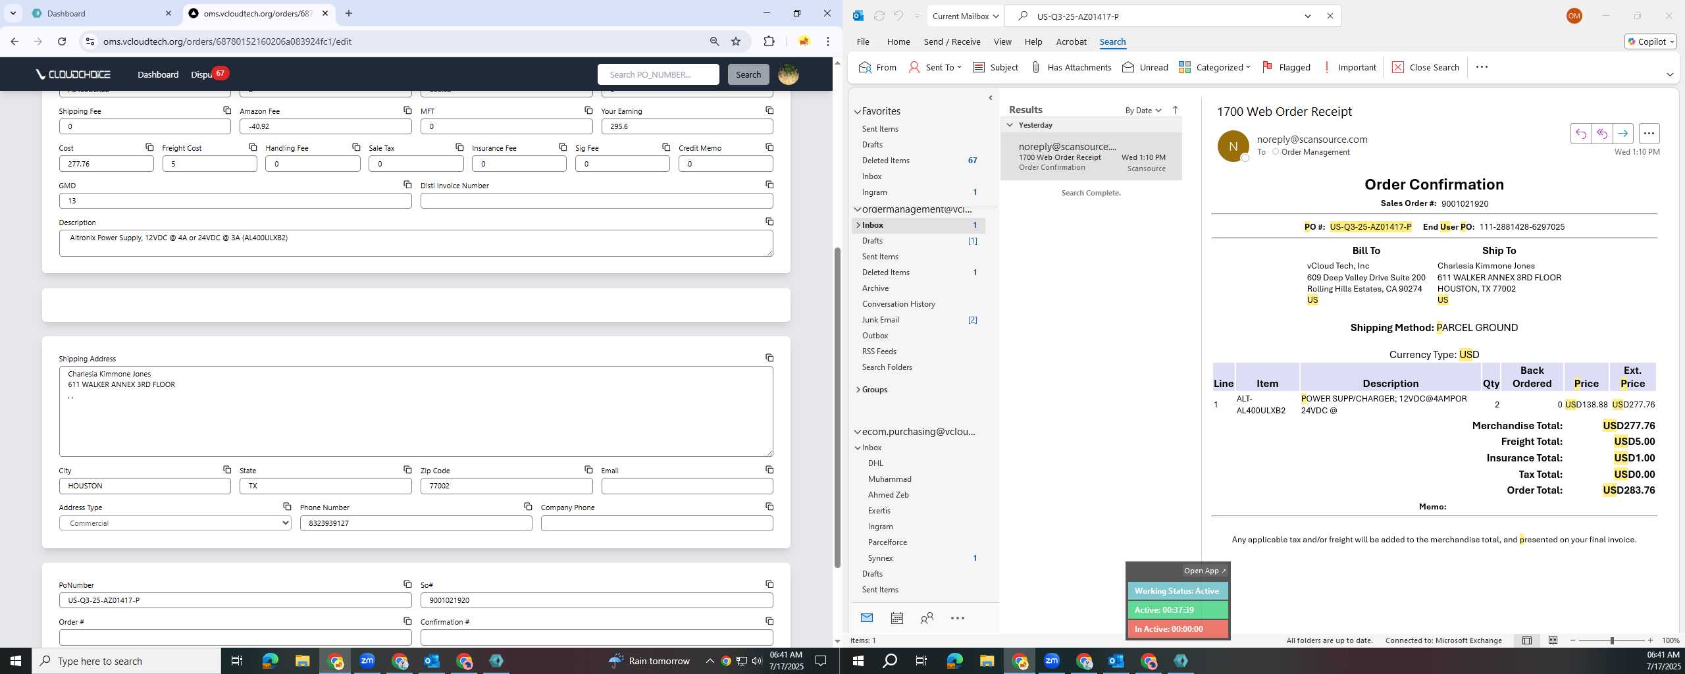Copy the Shipping Address text
This screenshot has width=1685, height=674.
[x=769, y=358]
